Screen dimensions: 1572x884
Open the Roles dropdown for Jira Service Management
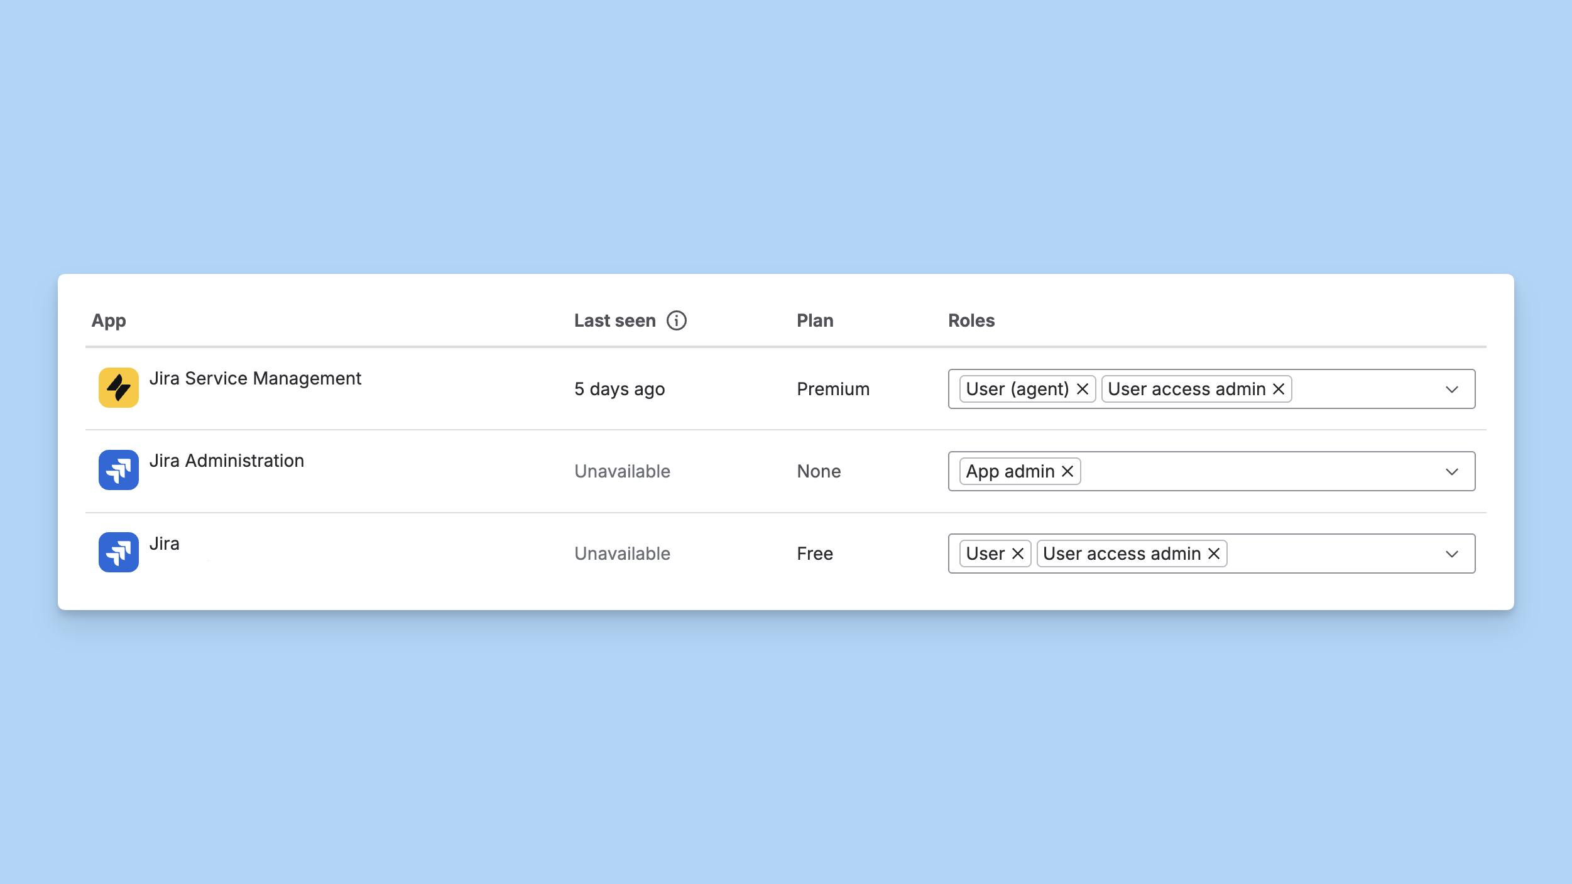1452,389
